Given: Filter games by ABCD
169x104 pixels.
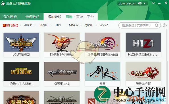Looking at the screenshot, I should (x=28, y=25).
